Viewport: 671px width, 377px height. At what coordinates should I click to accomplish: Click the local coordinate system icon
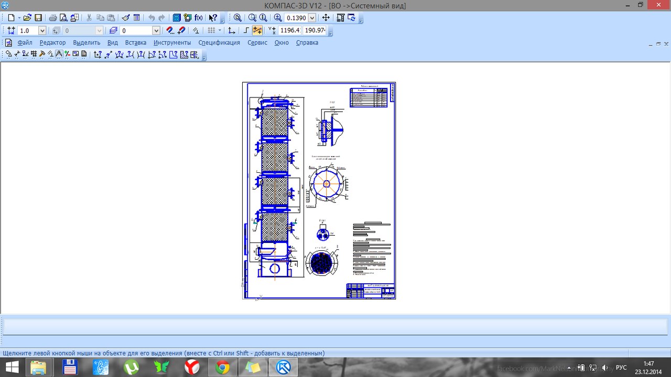(231, 31)
